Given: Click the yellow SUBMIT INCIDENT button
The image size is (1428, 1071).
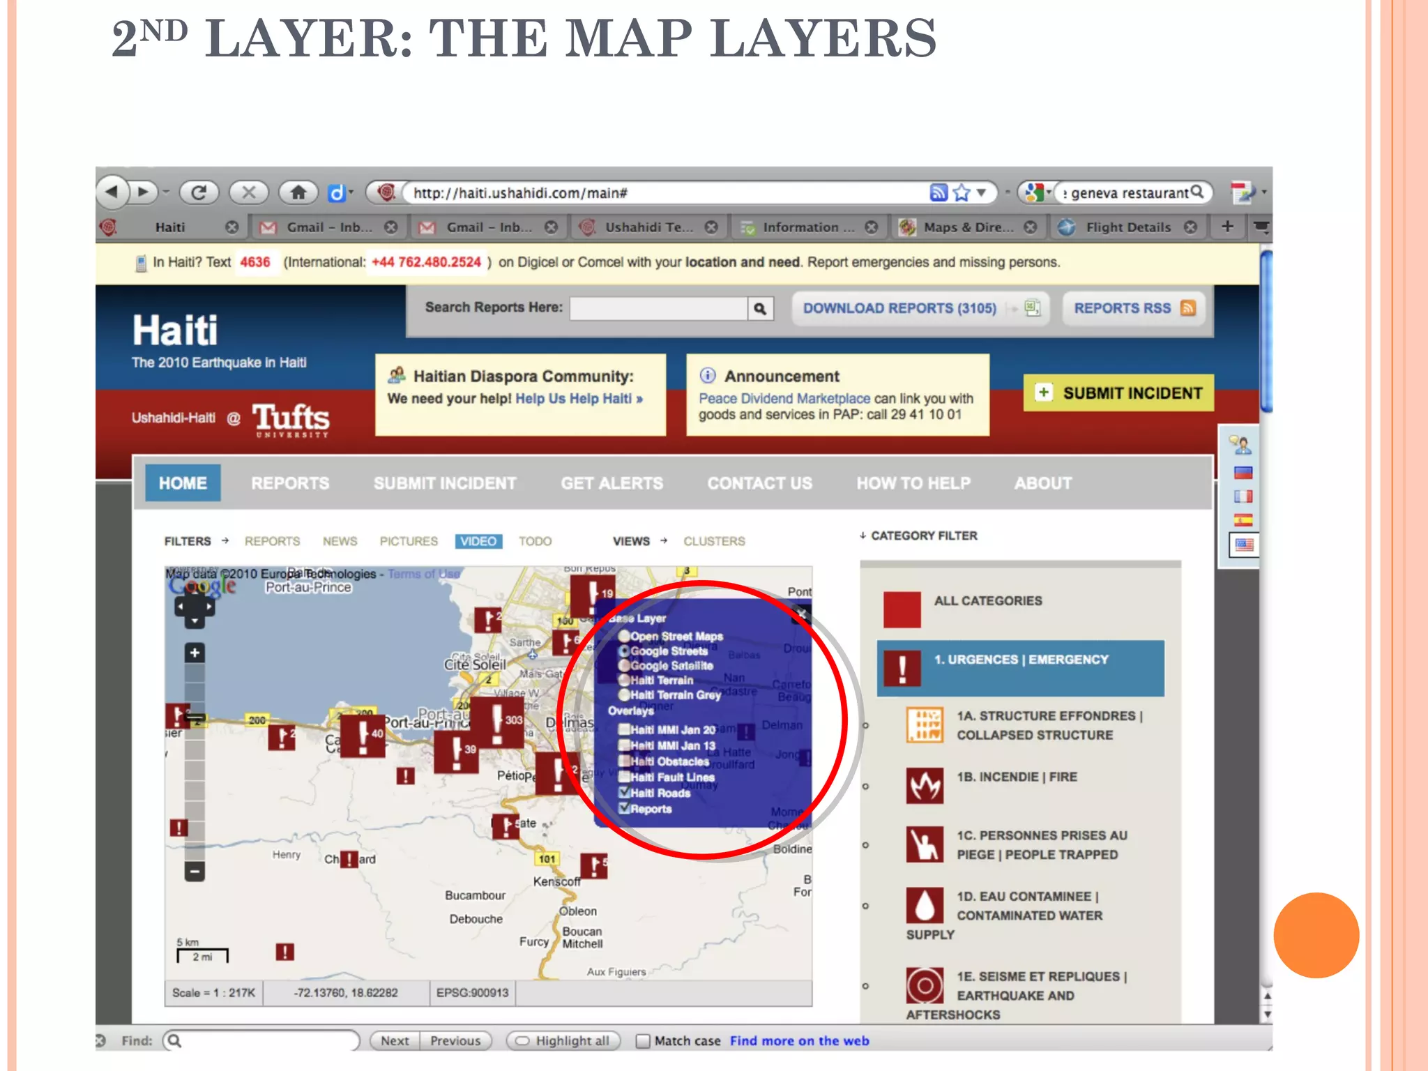Looking at the screenshot, I should pos(1119,393).
